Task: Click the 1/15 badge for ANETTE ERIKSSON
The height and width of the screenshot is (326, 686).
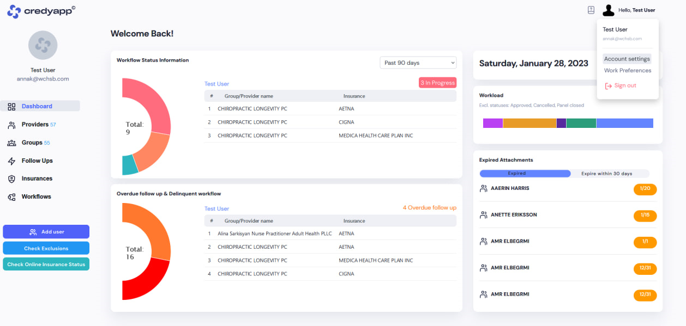Action: point(645,216)
